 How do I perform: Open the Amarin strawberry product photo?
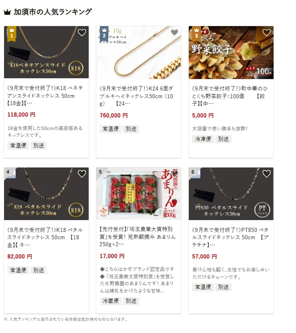pyautogui.click(x=139, y=194)
